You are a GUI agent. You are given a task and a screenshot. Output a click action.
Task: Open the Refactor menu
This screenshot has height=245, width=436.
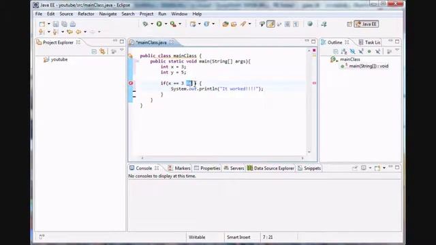[86, 14]
